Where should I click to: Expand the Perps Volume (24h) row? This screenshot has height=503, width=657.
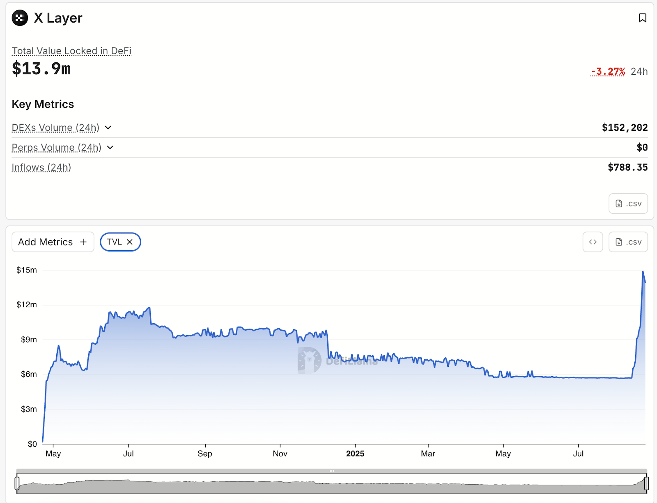point(110,147)
